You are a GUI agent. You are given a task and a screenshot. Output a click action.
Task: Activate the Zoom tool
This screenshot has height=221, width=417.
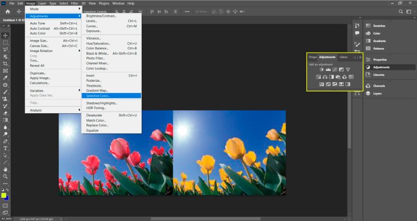point(5,176)
